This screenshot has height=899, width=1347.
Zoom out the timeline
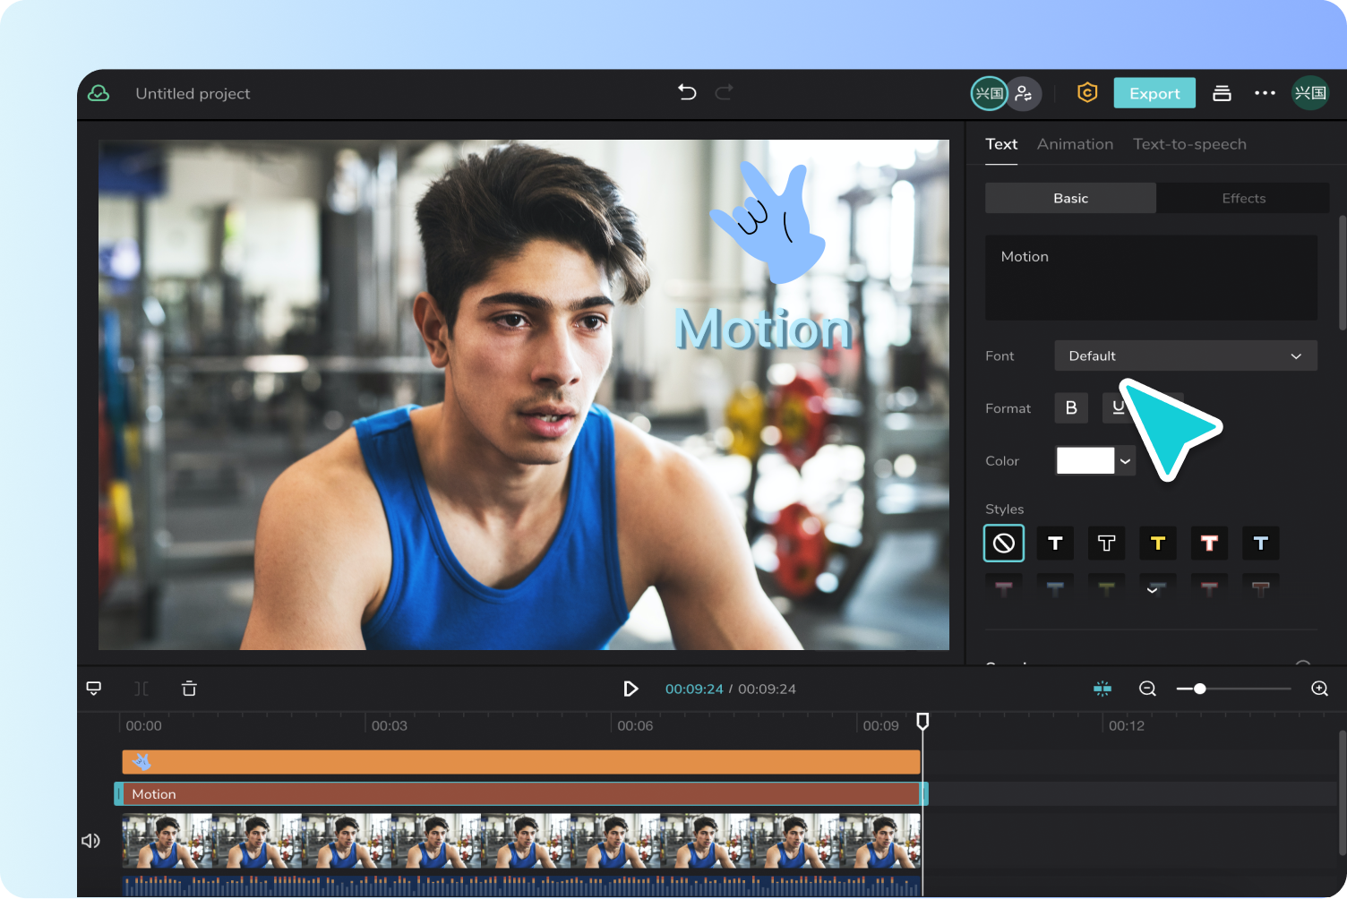(x=1147, y=689)
